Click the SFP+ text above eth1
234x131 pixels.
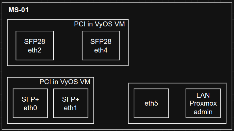(x=70, y=99)
